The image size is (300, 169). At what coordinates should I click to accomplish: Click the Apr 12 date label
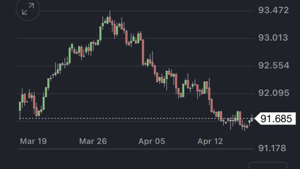point(211,141)
